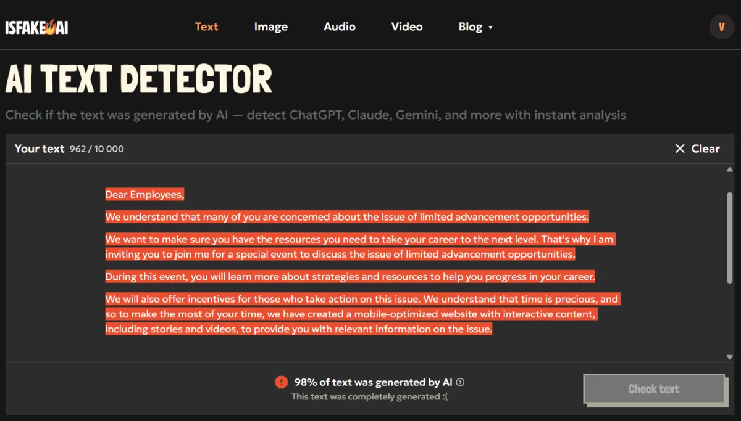Click the Blog dropdown chevron arrow
Image resolution: width=741 pixels, height=421 pixels.
tap(491, 28)
